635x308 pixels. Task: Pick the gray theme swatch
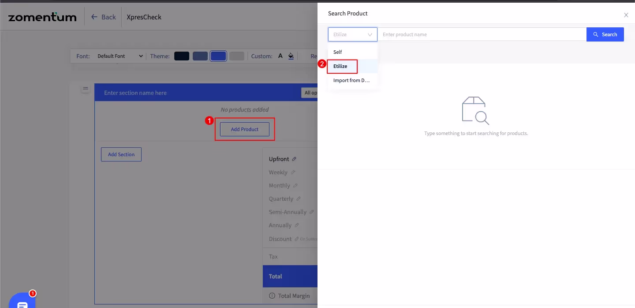point(237,56)
